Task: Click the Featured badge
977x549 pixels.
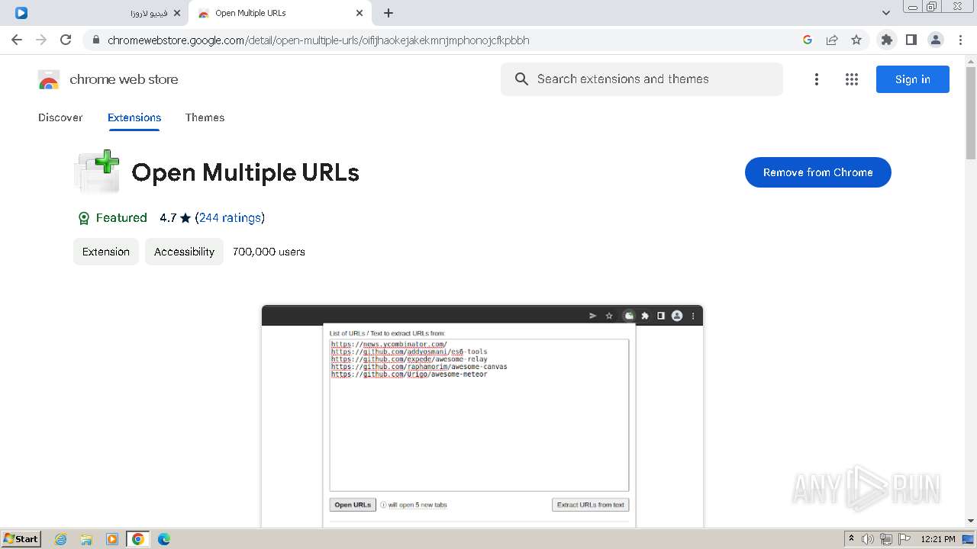Action: point(112,218)
